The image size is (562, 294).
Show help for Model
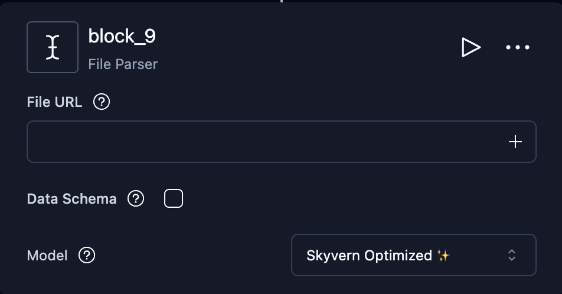(x=87, y=256)
